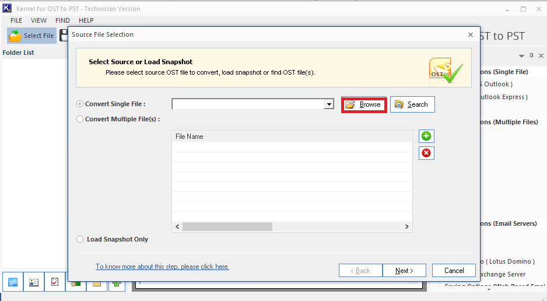
Task: Click the Select File toolbar button
Action: click(31, 36)
